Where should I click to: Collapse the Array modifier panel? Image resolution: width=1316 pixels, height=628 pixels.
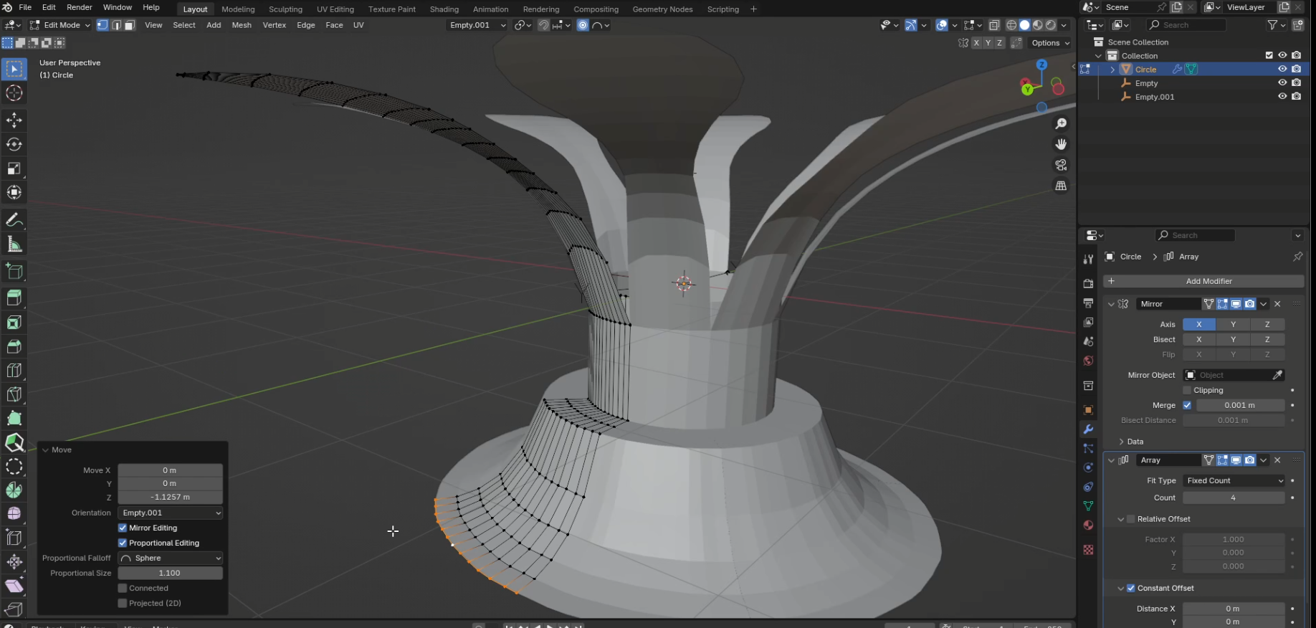(x=1112, y=460)
